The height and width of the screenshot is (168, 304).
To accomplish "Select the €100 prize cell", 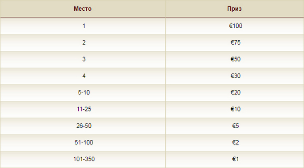I will coord(235,26).
